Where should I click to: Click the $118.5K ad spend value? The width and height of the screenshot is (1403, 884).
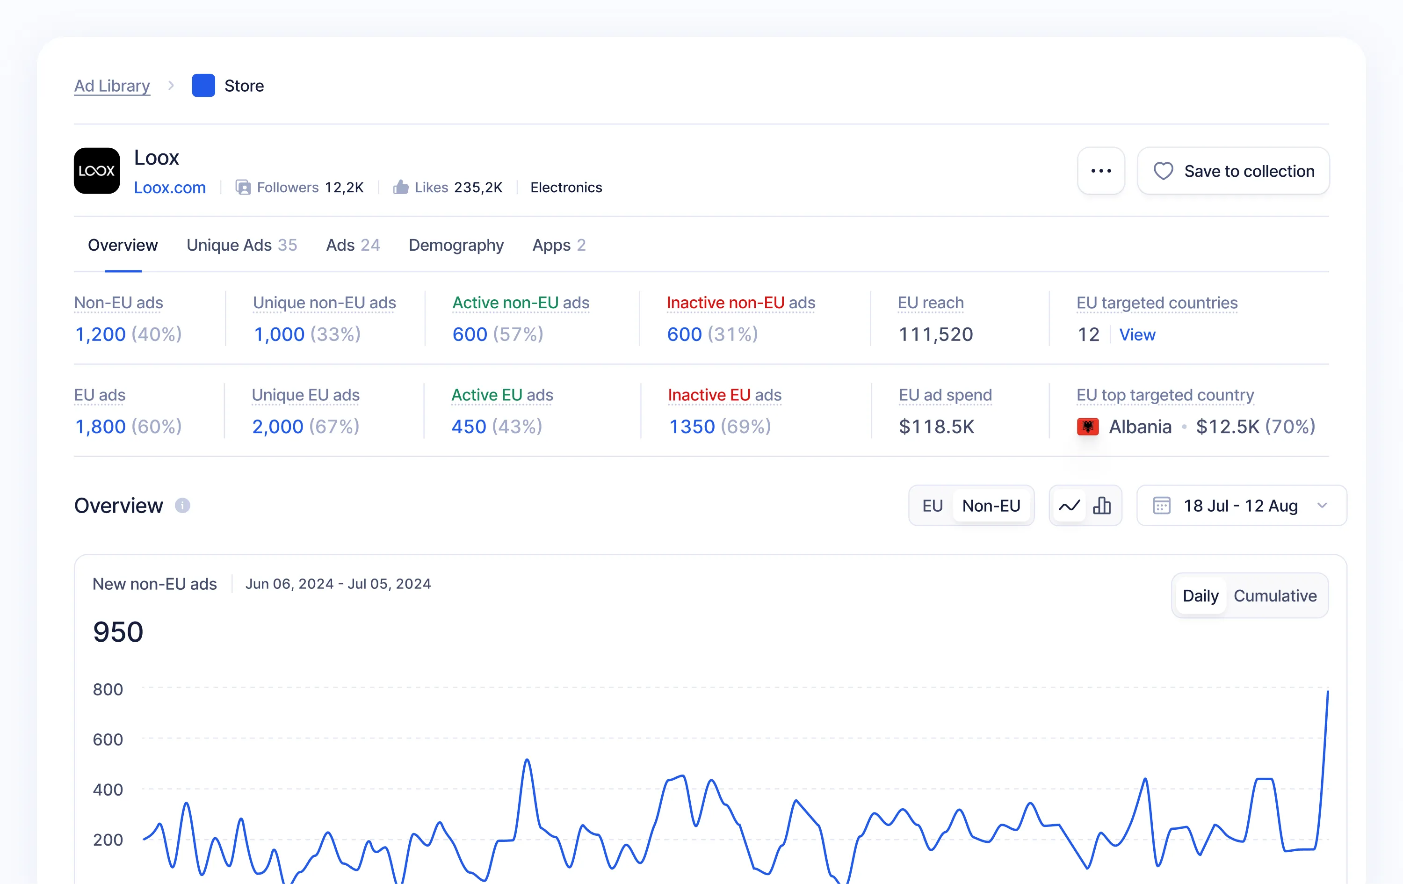coord(936,426)
